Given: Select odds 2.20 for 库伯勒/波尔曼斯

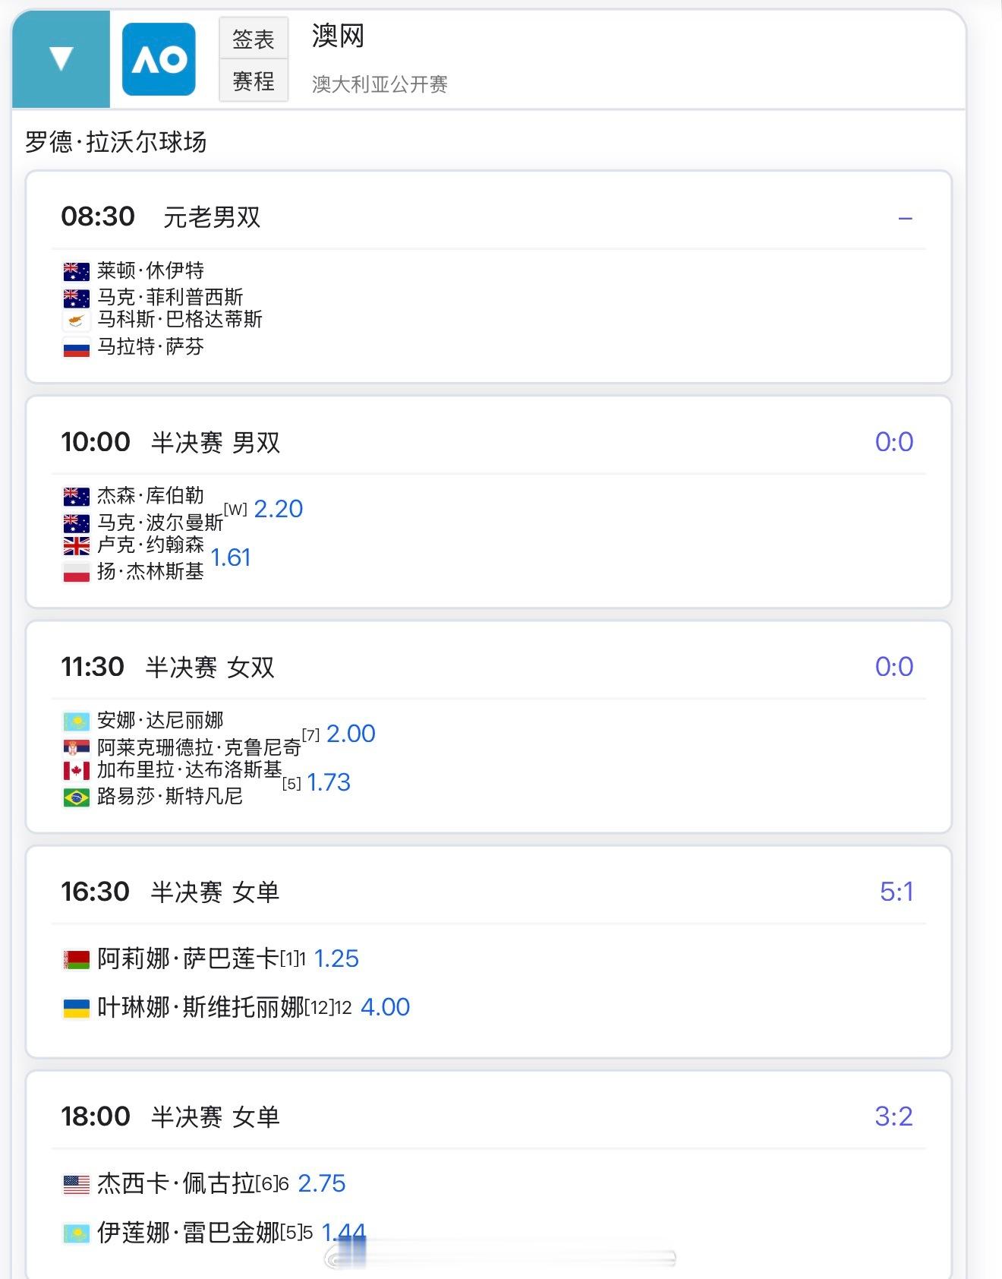Looking at the screenshot, I should click(278, 509).
